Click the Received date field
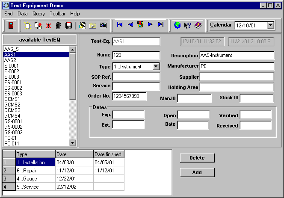The width and height of the screenshot is (284, 198). coord(256,125)
